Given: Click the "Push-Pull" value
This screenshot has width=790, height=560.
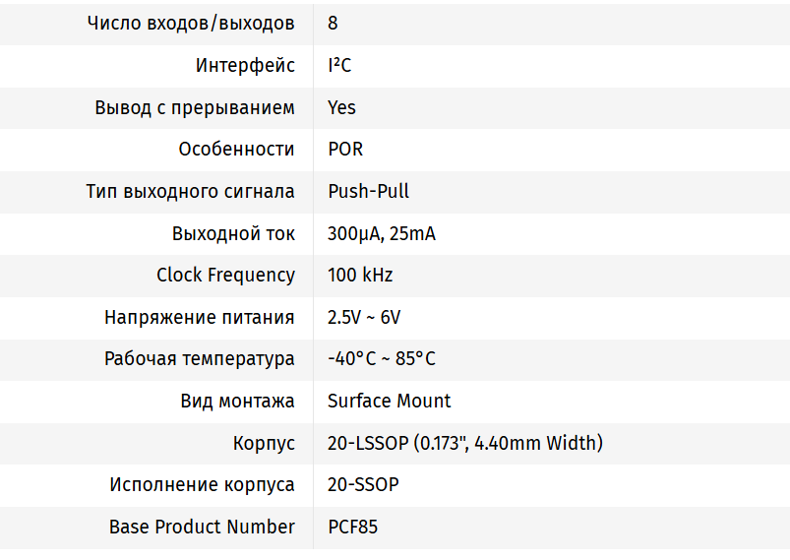Looking at the screenshot, I should click(x=368, y=191).
